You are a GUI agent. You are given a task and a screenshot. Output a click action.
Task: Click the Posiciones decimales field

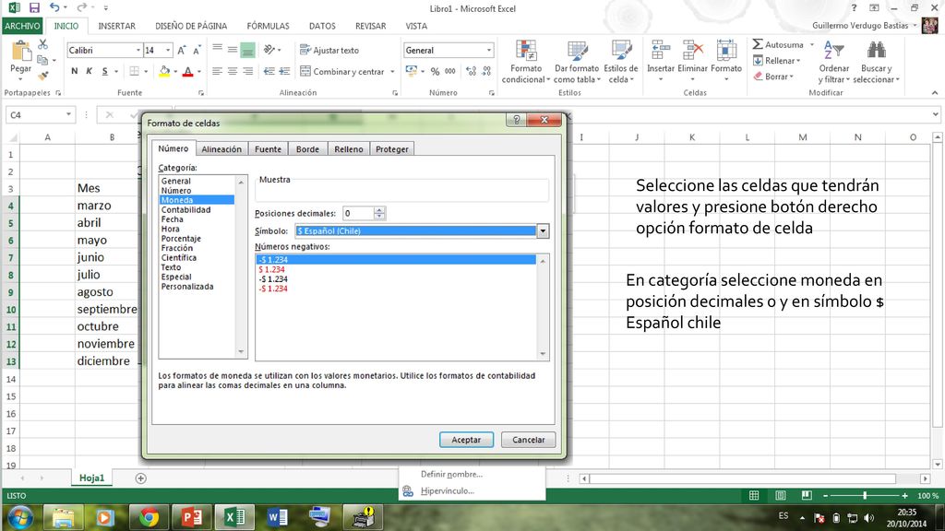pyautogui.click(x=359, y=213)
